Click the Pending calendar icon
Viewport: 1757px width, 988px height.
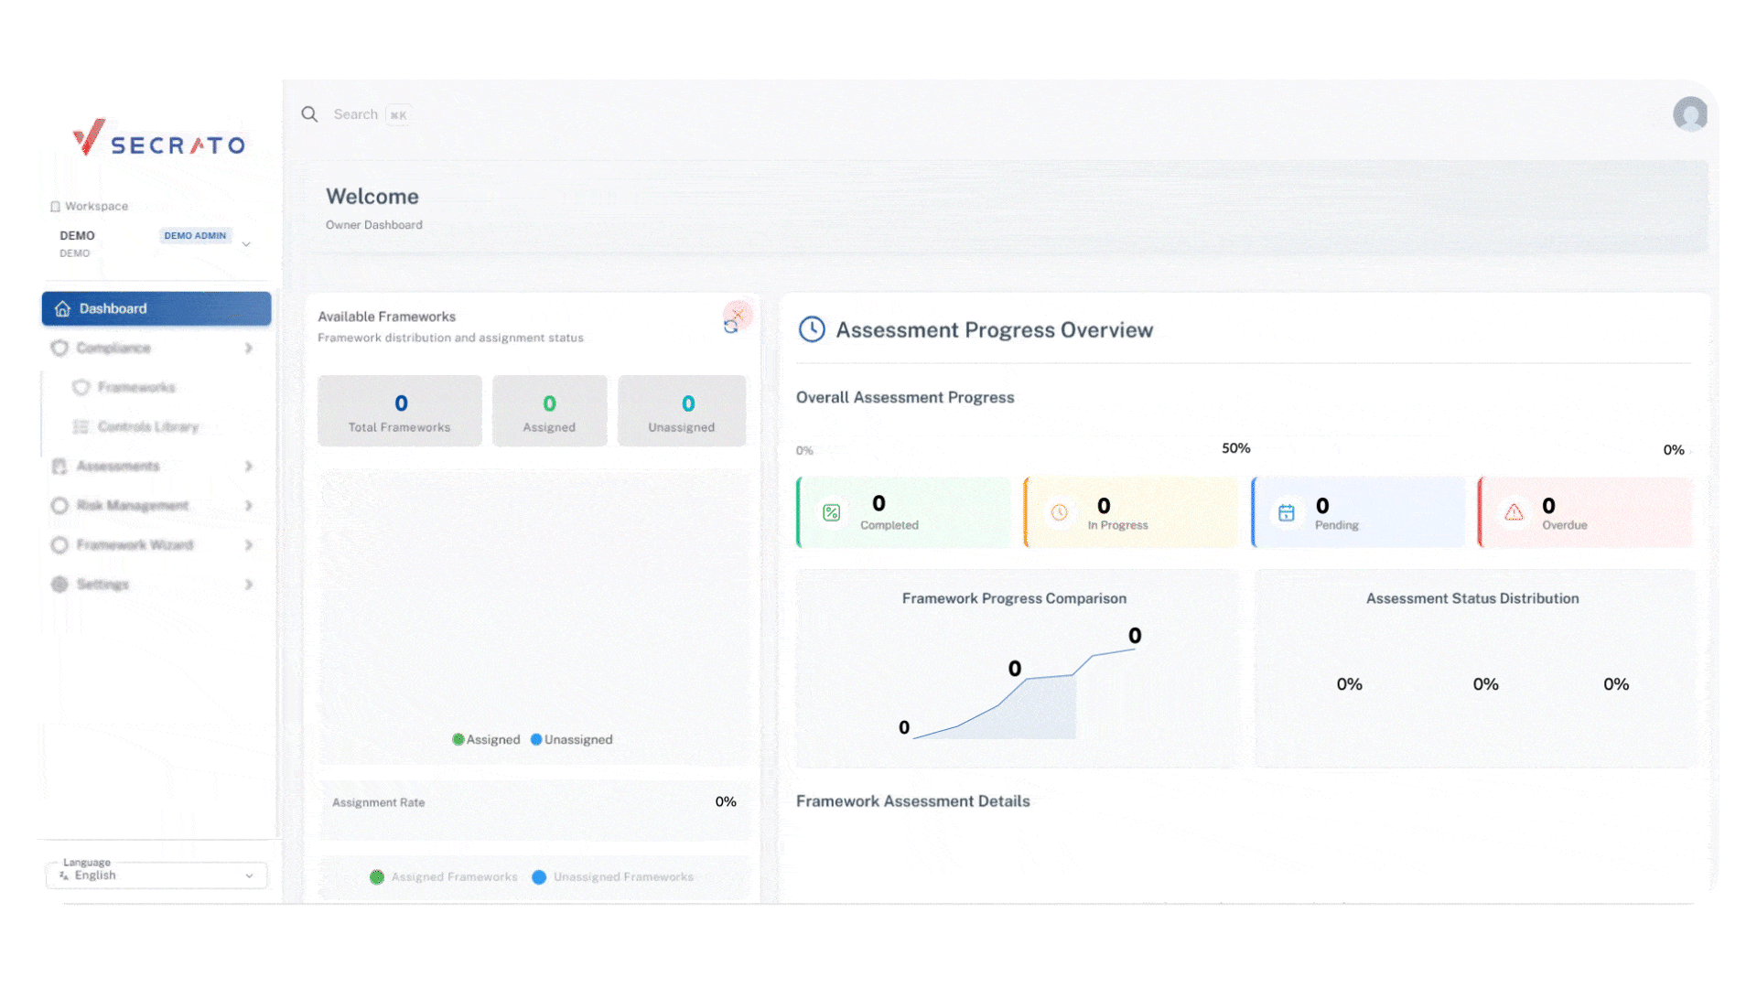pos(1286,512)
